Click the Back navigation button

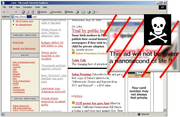pos(6,12)
